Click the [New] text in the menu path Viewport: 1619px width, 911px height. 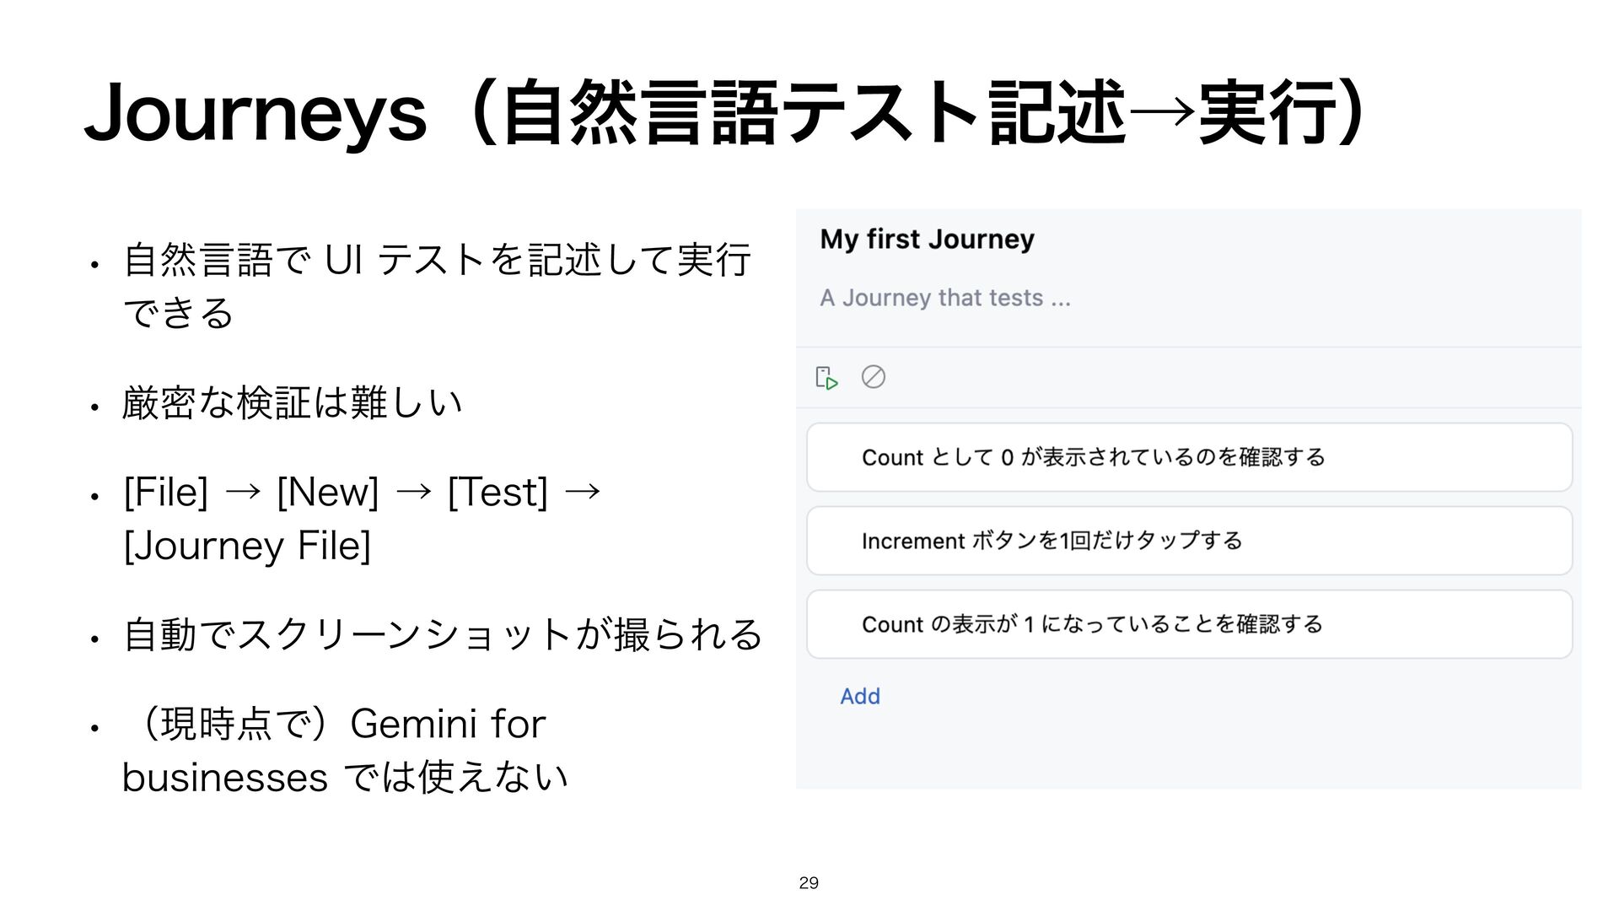[328, 492]
